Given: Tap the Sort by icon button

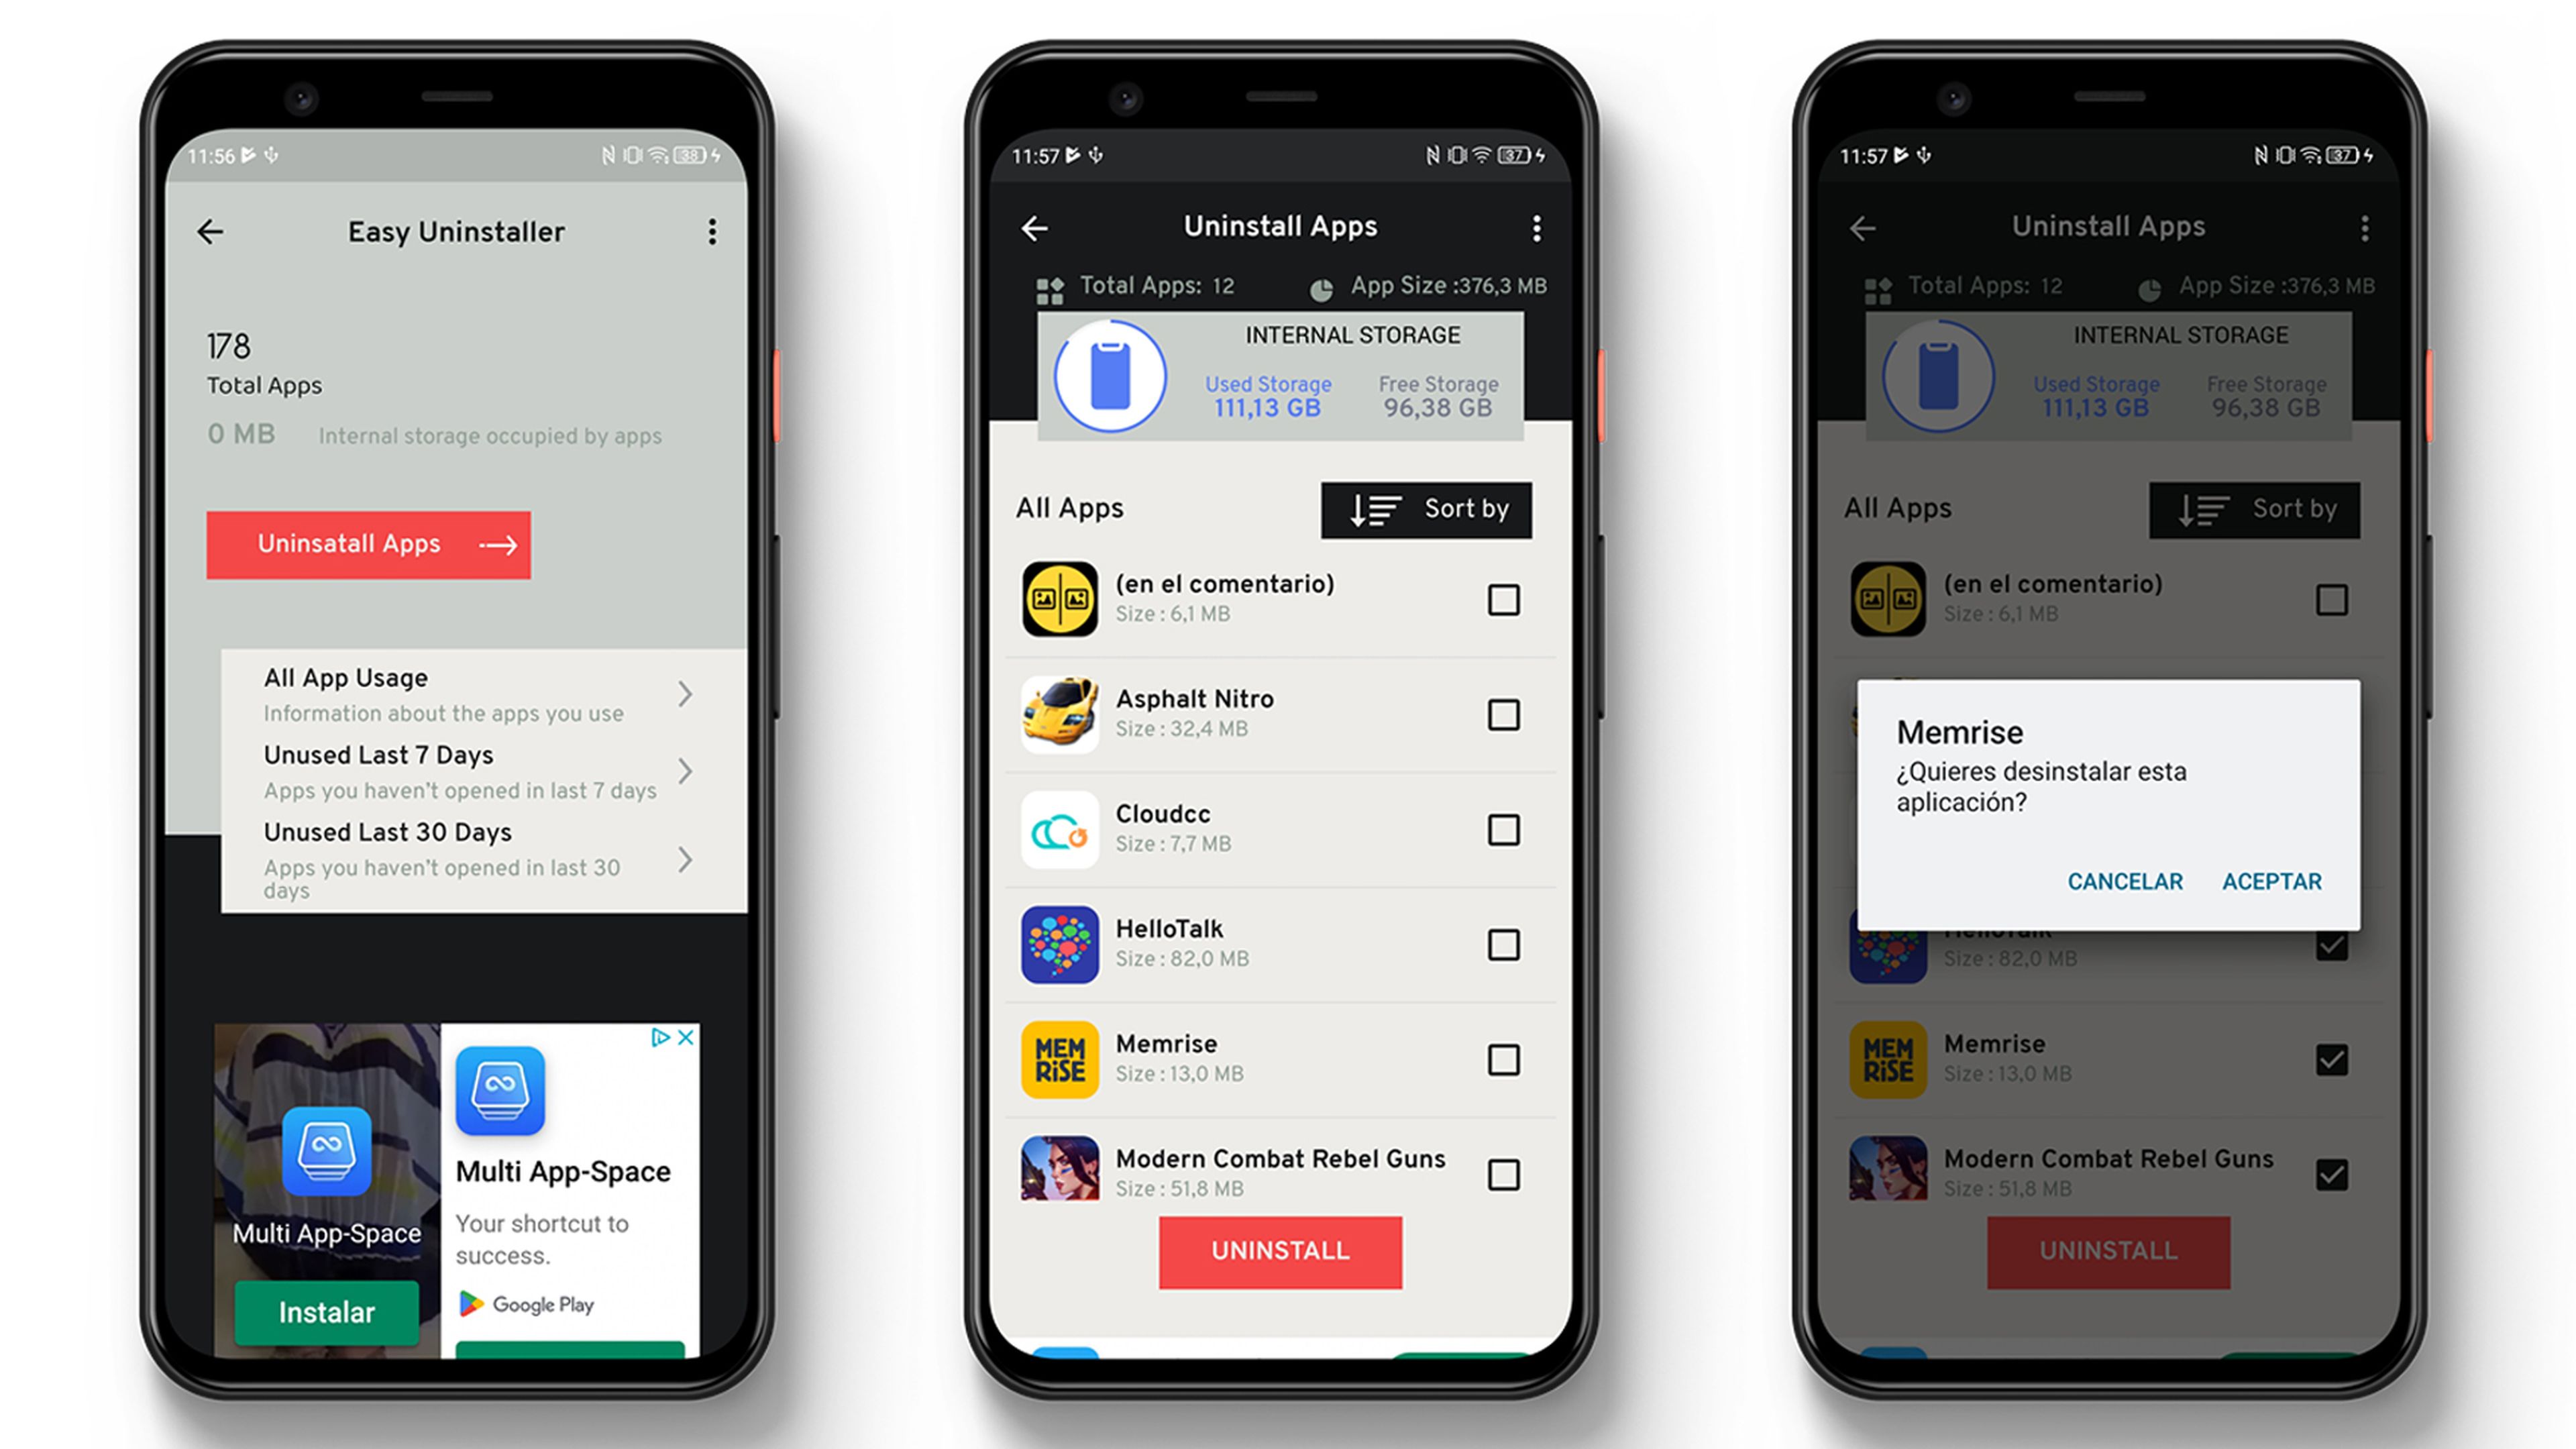Looking at the screenshot, I should 1371,510.
